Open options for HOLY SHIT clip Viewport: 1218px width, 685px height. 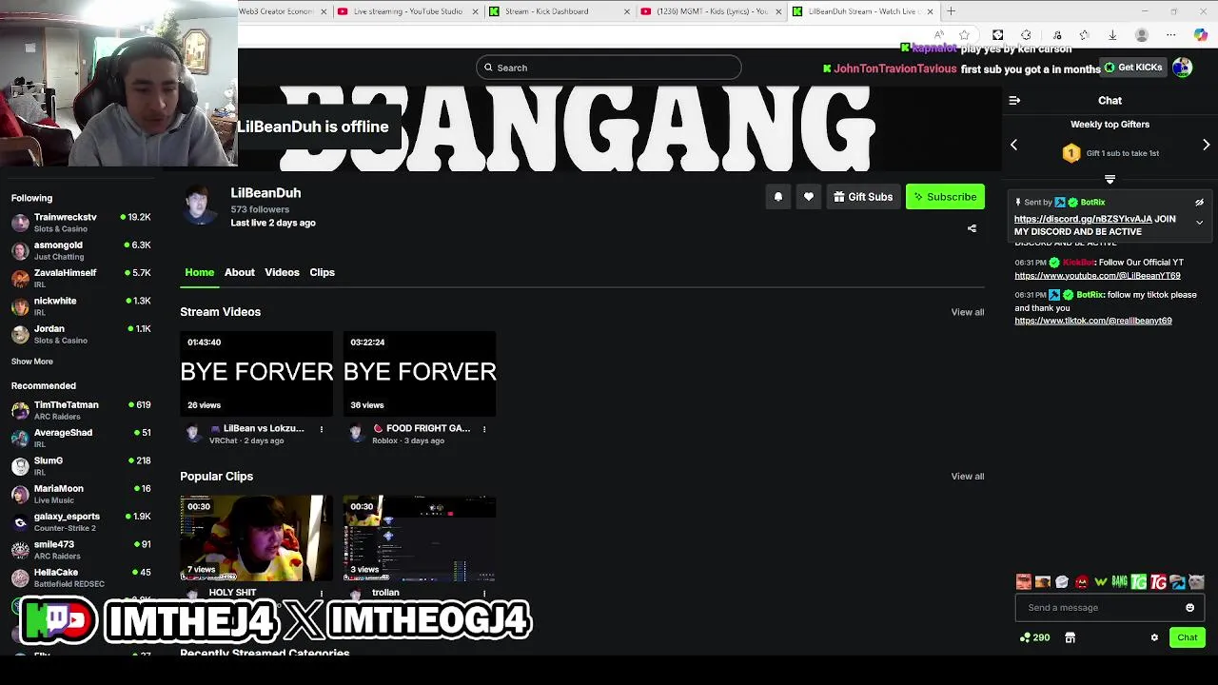pos(321,593)
